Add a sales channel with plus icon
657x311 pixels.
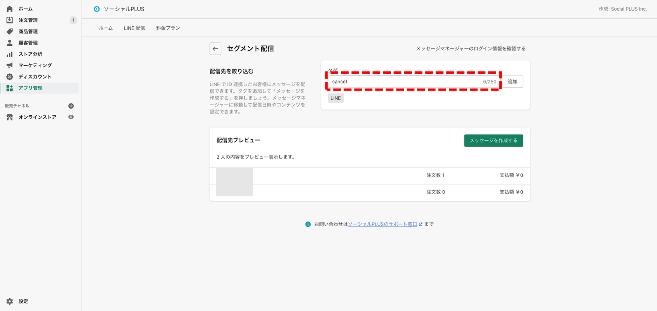tap(71, 106)
